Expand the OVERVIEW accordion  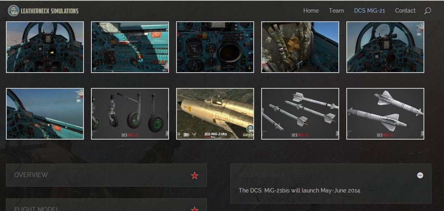point(106,175)
